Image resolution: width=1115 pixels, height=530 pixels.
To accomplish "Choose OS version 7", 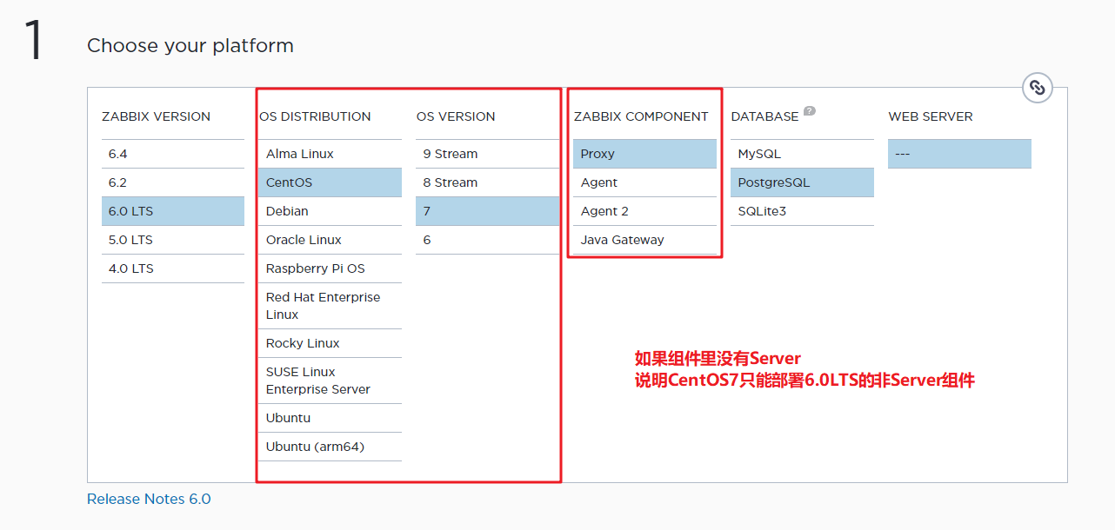I will click(x=488, y=211).
